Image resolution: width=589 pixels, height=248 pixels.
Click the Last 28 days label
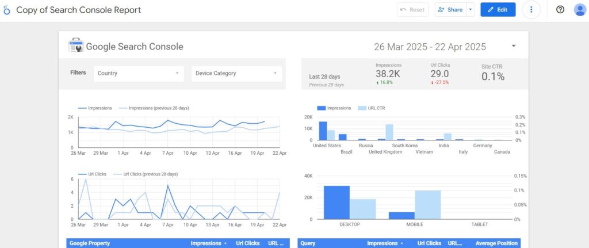[x=324, y=77]
